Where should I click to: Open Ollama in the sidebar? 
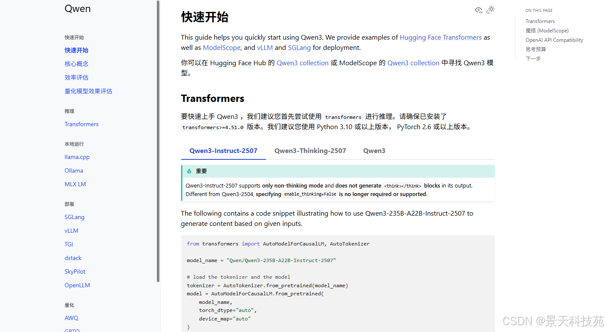[74, 170]
